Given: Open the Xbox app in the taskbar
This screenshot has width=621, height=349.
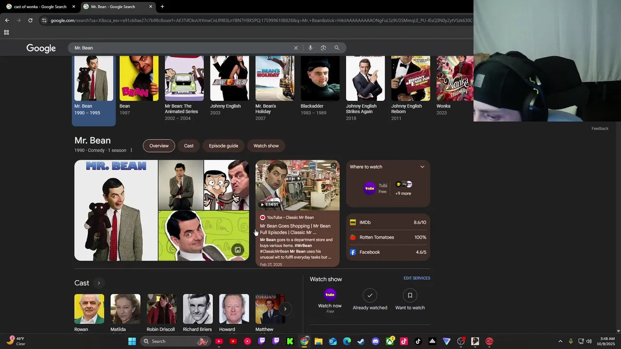Looking at the screenshot, I should click(390, 341).
